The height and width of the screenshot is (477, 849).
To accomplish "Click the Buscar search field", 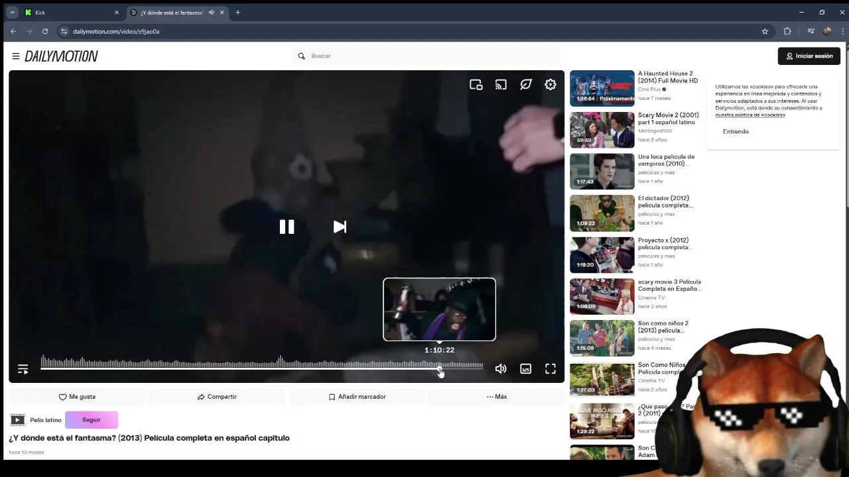I will (x=424, y=56).
